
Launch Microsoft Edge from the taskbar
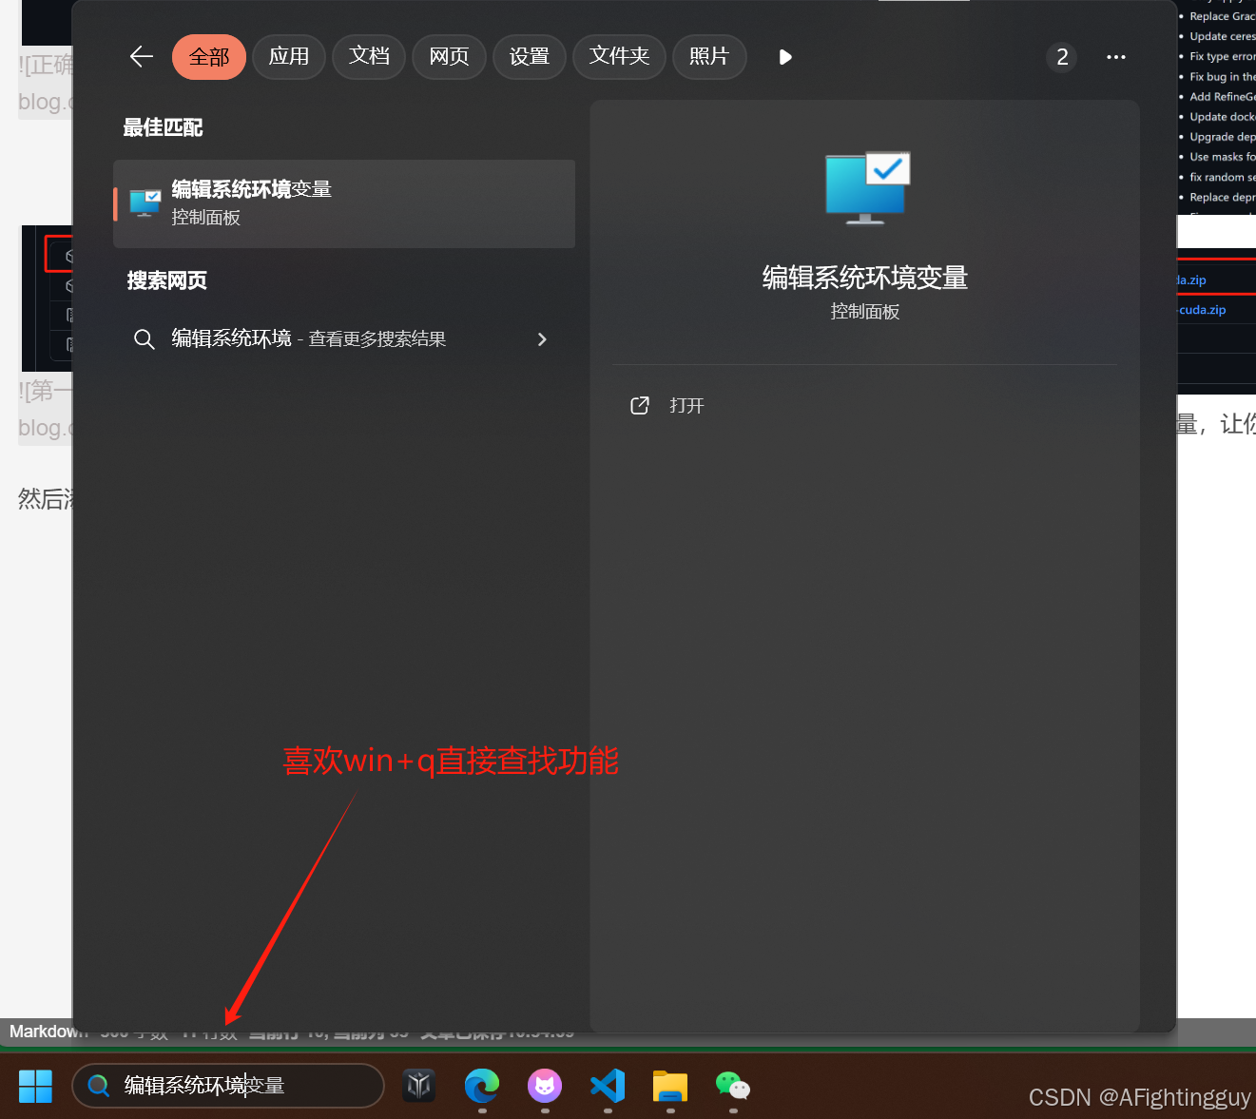click(x=482, y=1087)
